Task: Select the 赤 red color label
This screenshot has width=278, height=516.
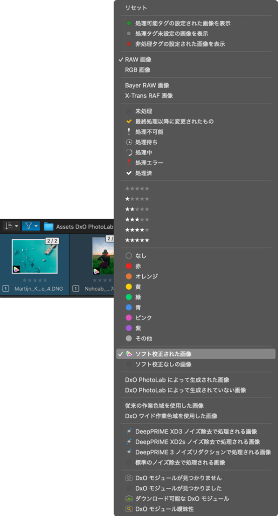Action: coord(196,266)
